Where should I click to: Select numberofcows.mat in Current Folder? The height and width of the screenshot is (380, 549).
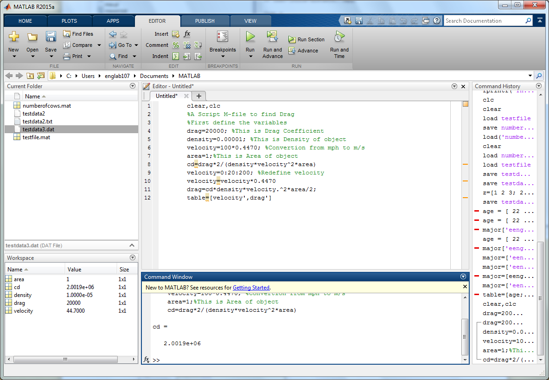tap(46, 105)
